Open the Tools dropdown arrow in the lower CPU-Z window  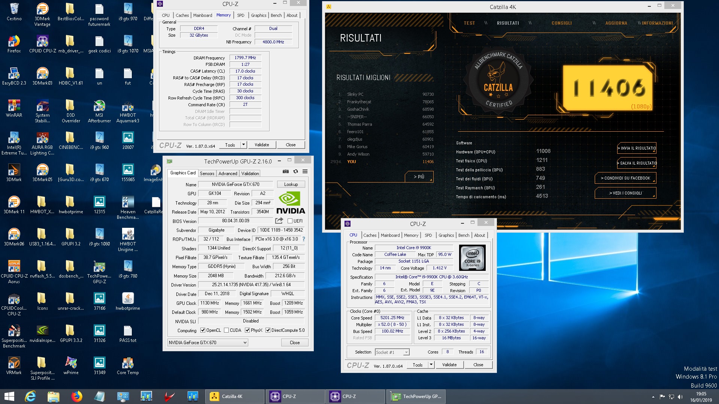tap(431, 365)
